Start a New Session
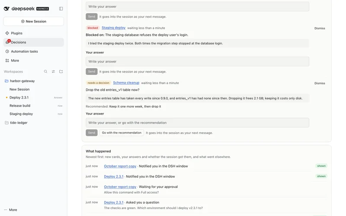This screenshot has width=346, height=216. tap(34, 21)
